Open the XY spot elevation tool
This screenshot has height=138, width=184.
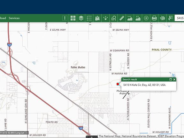pos(138,18)
